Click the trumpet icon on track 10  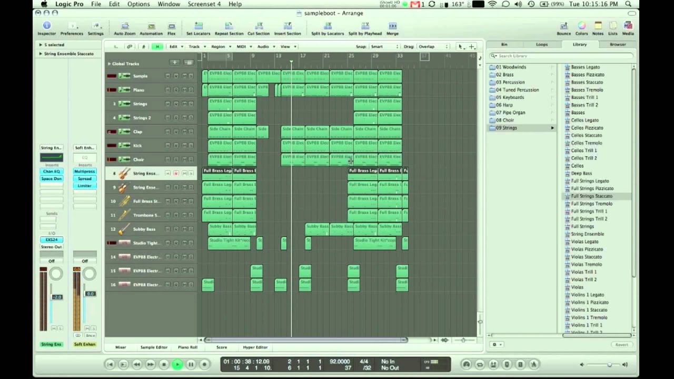[x=124, y=201]
